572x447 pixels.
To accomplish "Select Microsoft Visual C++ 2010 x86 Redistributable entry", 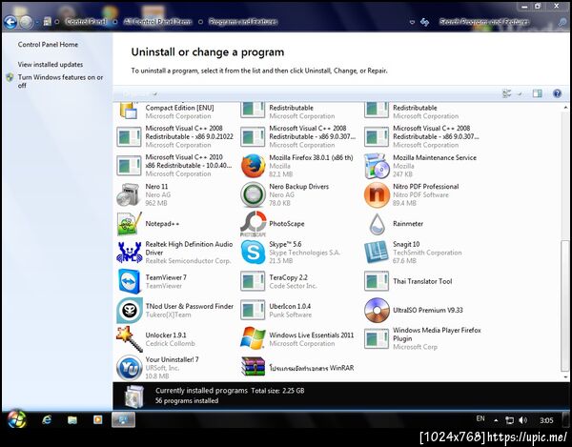I will [175, 166].
